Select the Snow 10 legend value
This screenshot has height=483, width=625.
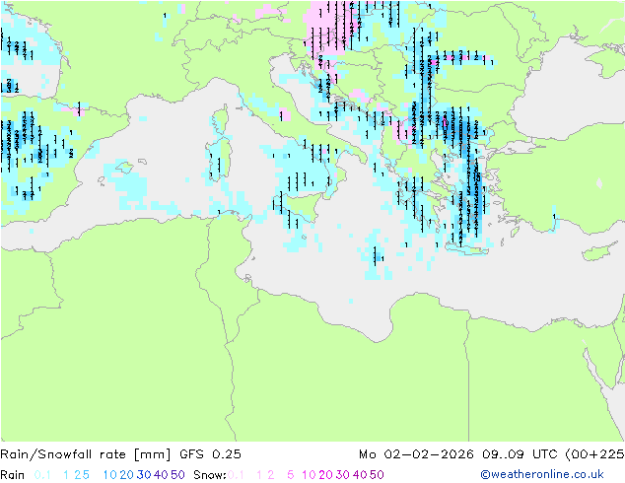pyautogui.click(x=309, y=475)
